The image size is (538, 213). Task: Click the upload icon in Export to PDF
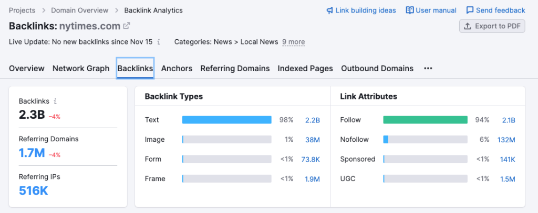pyautogui.click(x=467, y=26)
